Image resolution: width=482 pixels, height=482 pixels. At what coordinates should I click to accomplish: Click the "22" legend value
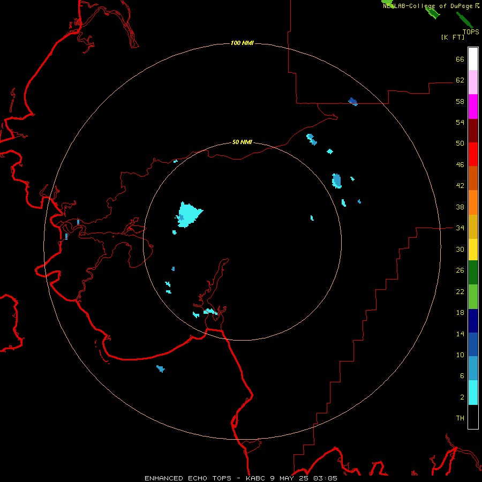[x=460, y=292]
